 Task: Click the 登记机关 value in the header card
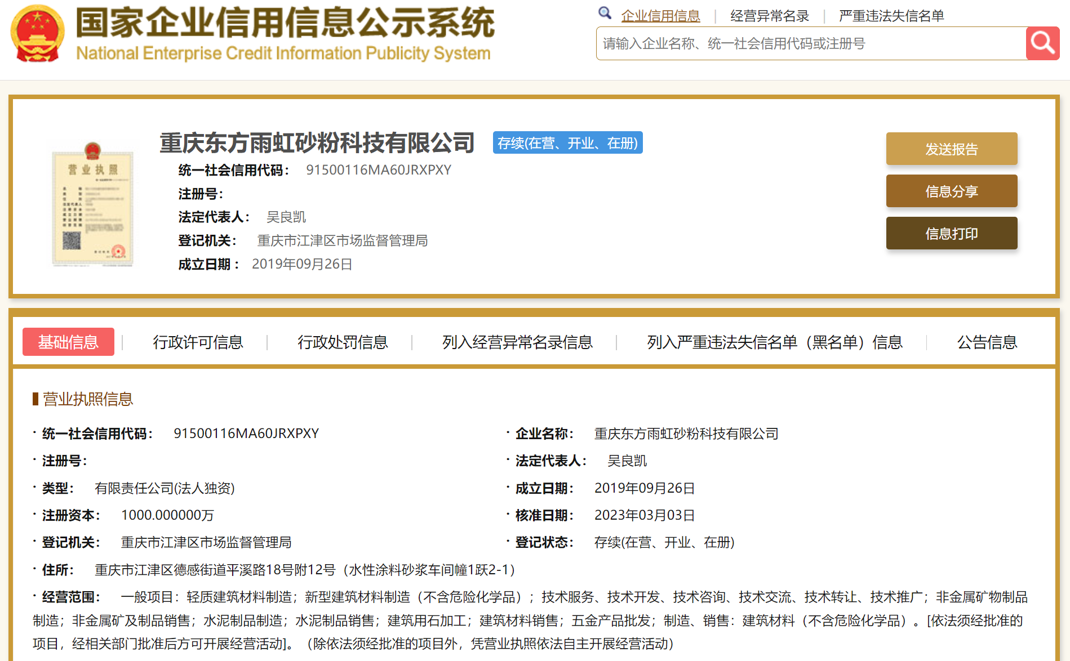tap(343, 240)
